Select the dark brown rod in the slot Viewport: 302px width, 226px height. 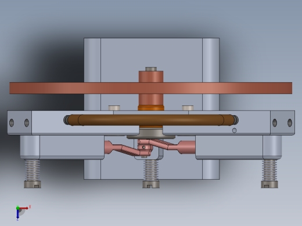(x=151, y=120)
